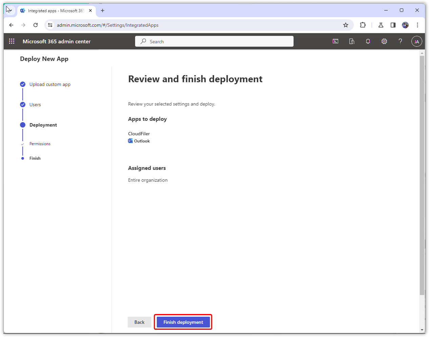View site information icon in address bar
Viewport: 429px width, 337px height.
point(50,25)
